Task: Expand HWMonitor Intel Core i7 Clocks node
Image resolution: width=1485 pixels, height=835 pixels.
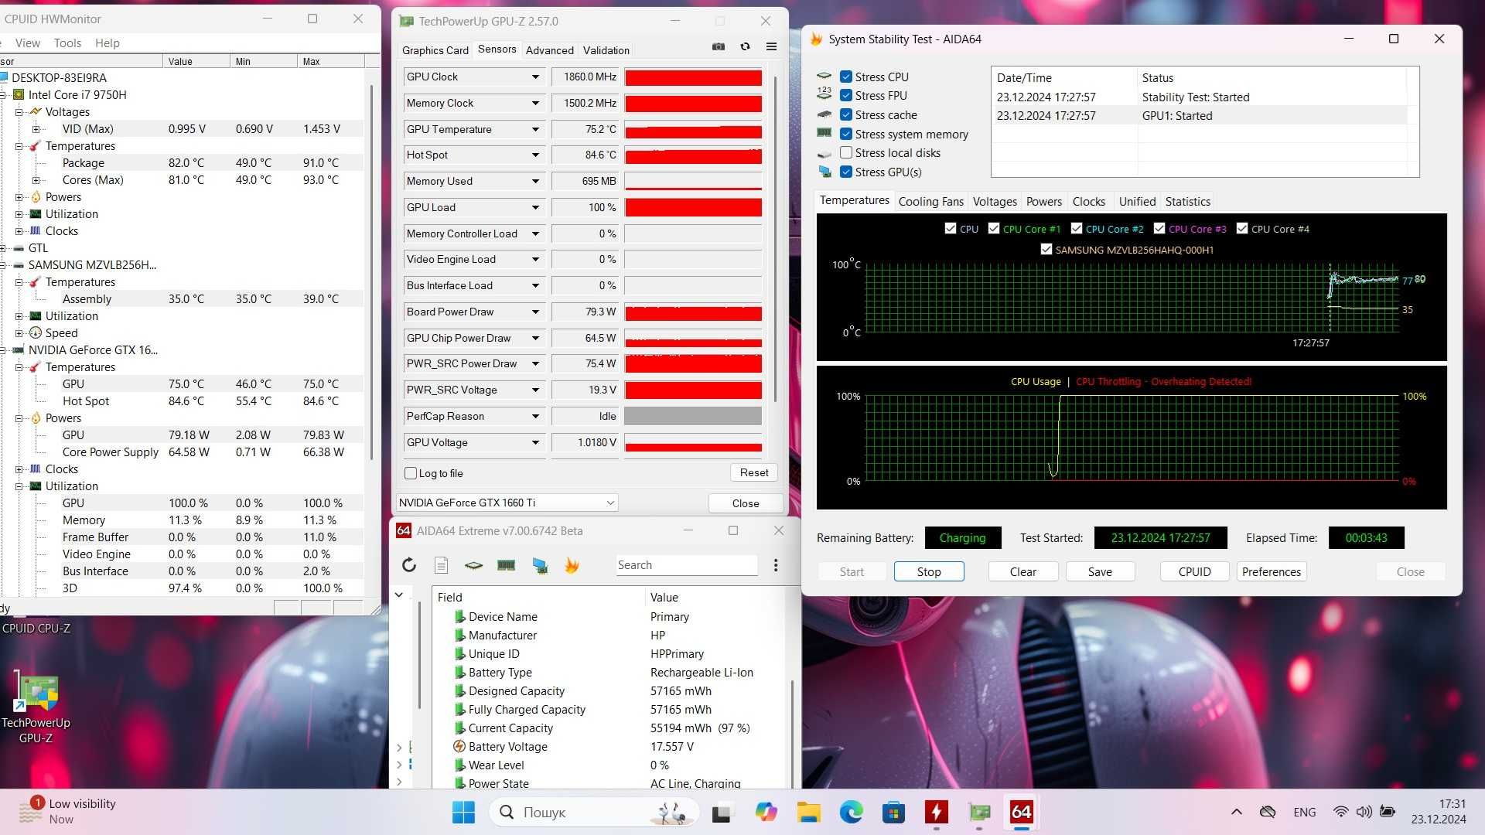Action: click(19, 231)
